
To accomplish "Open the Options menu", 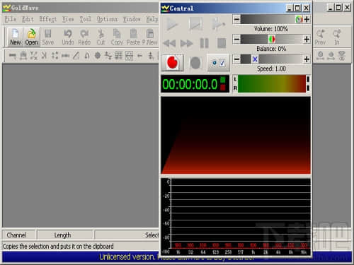I will pyautogui.click(x=107, y=19).
